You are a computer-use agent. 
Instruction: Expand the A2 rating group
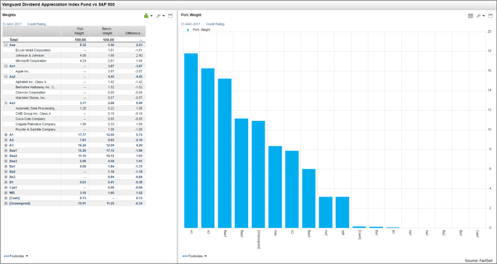[x=6, y=140]
